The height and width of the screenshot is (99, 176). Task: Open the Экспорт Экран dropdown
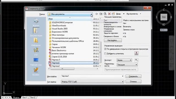tap(124, 60)
